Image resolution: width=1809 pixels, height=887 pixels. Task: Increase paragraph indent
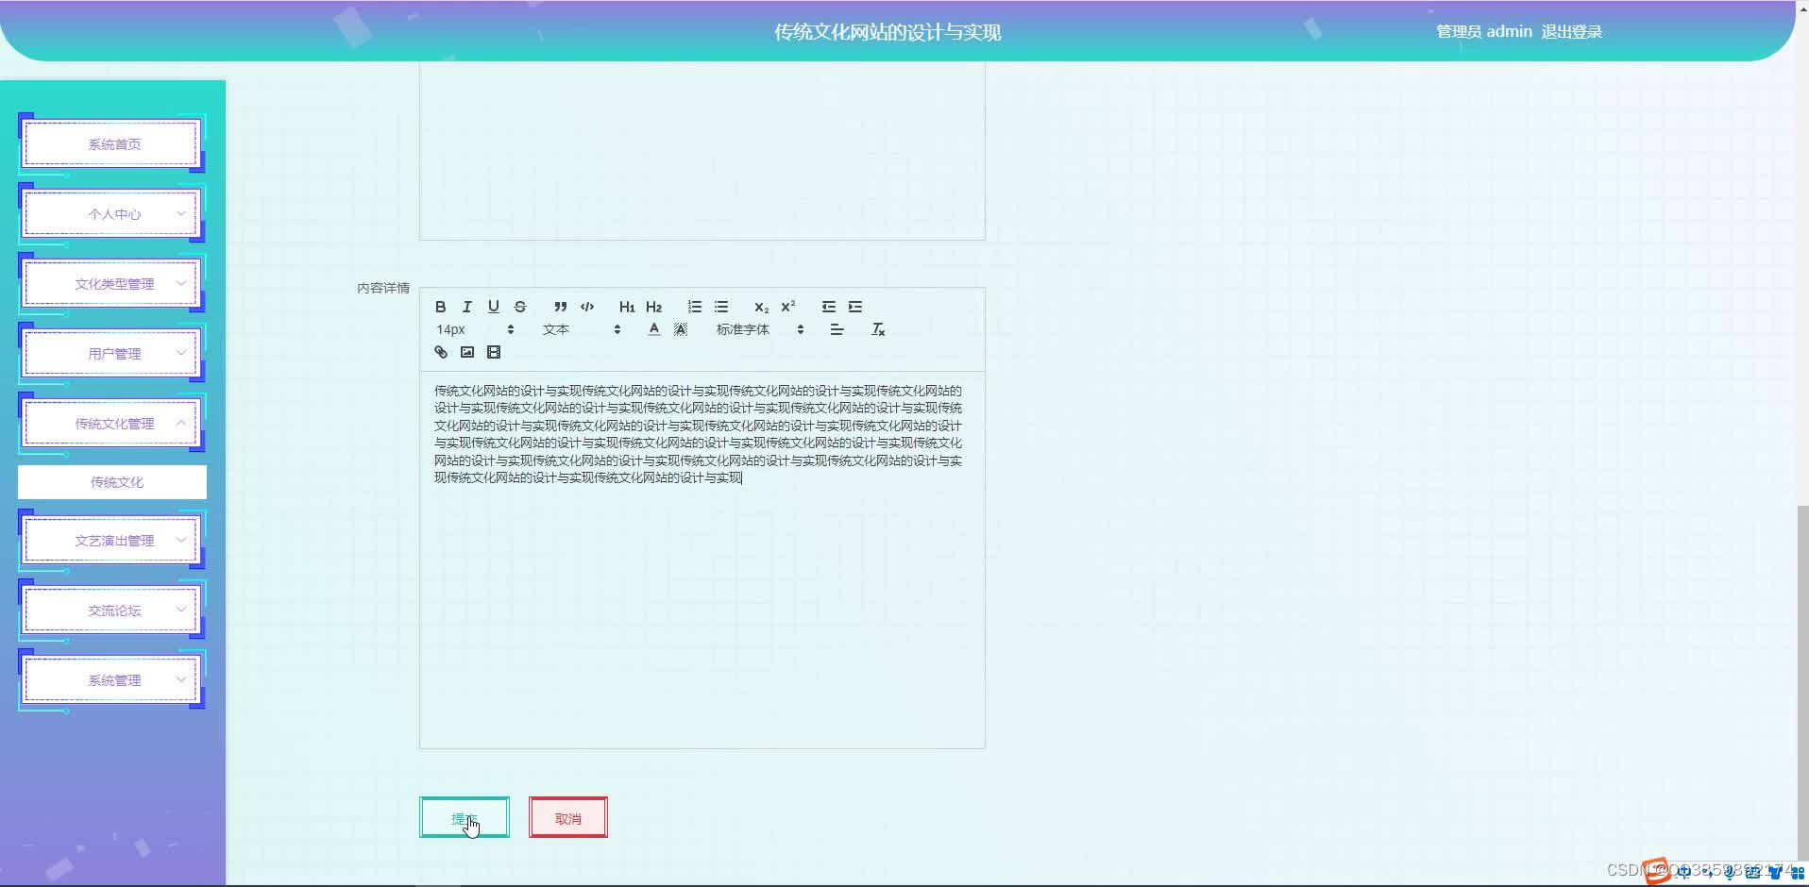pos(854,307)
